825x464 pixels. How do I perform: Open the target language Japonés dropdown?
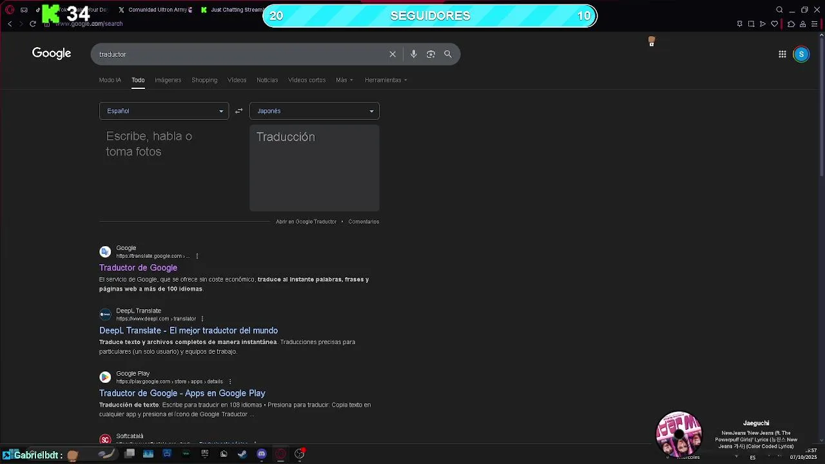tap(315, 111)
